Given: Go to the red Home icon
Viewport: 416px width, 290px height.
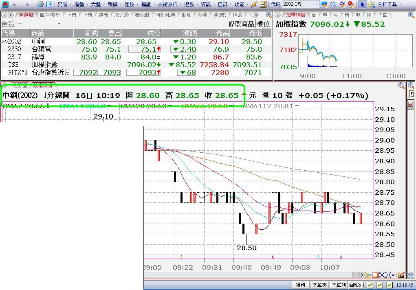Looking at the screenshot, I should 5,4.
